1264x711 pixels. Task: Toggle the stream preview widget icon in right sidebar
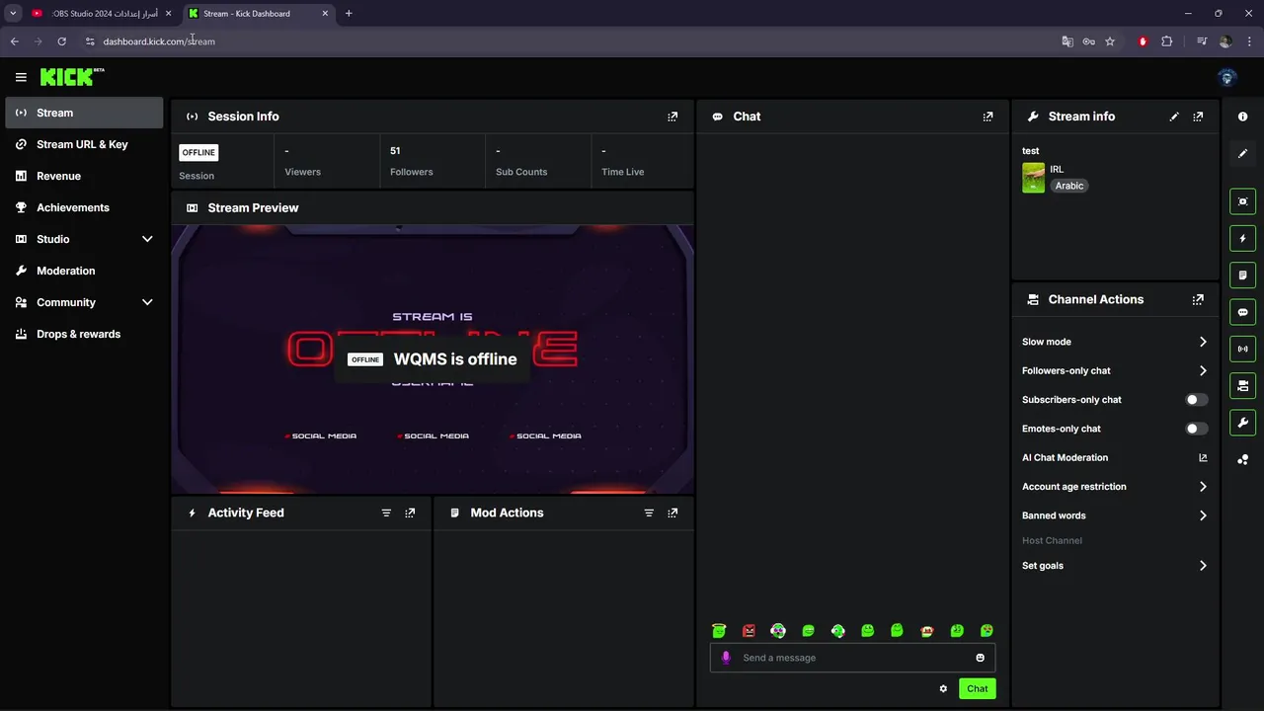click(1242, 201)
